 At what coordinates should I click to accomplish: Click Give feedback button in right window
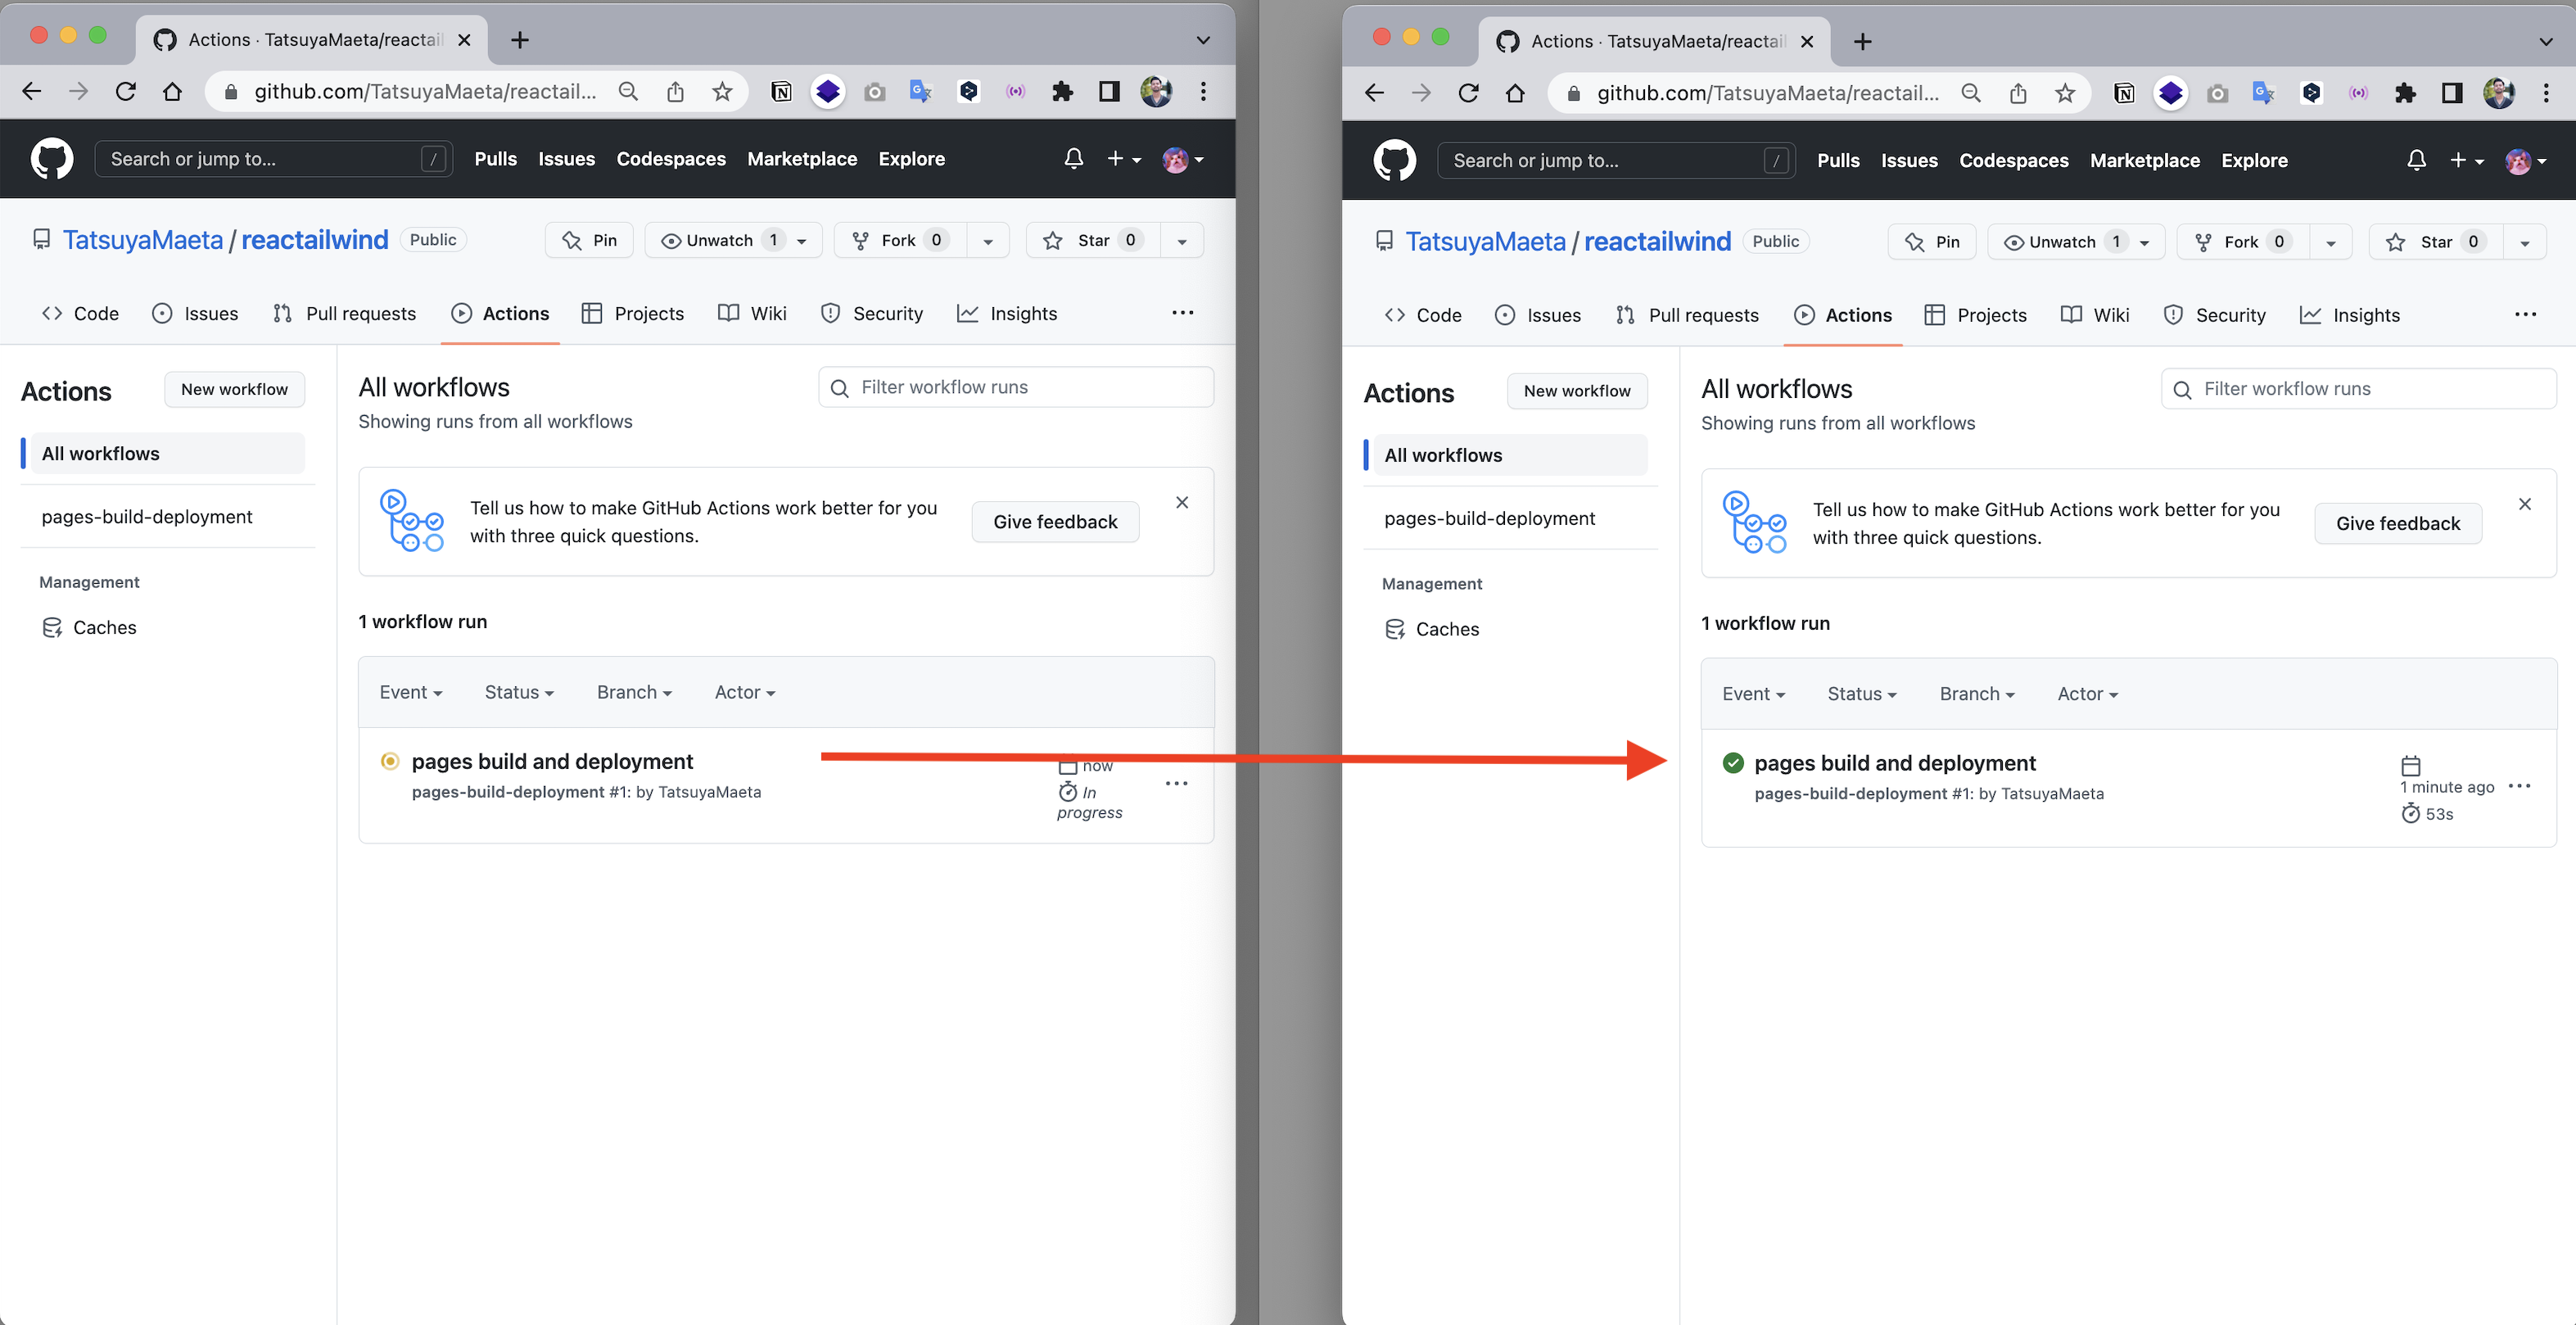[2397, 523]
